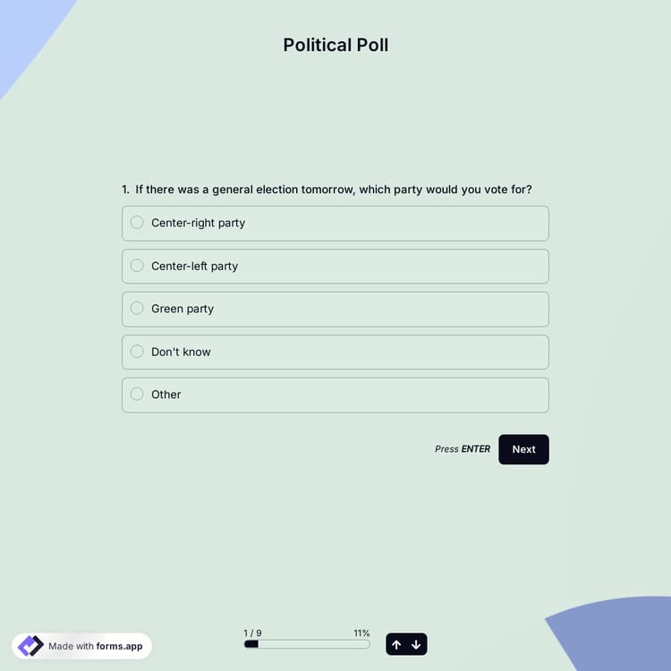
Task: Go to the next question using down arrow
Action: click(416, 644)
